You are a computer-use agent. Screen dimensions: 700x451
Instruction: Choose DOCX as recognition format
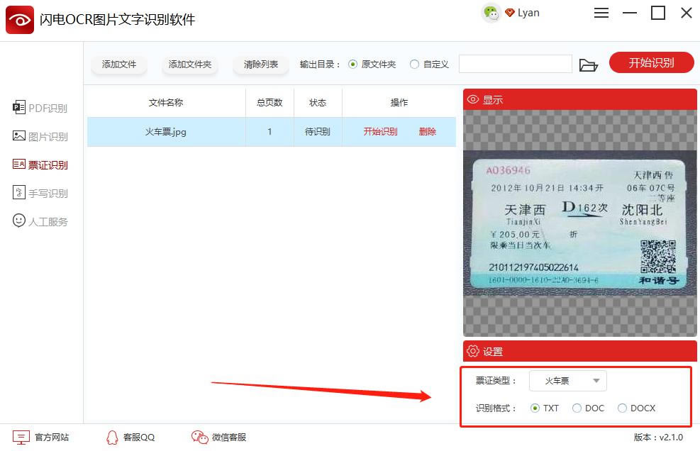click(x=621, y=408)
